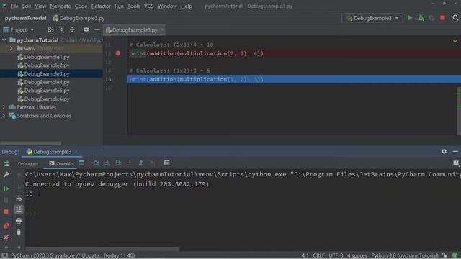Show execution point lines icon
The height and width of the screenshot is (259, 461).
81,163
